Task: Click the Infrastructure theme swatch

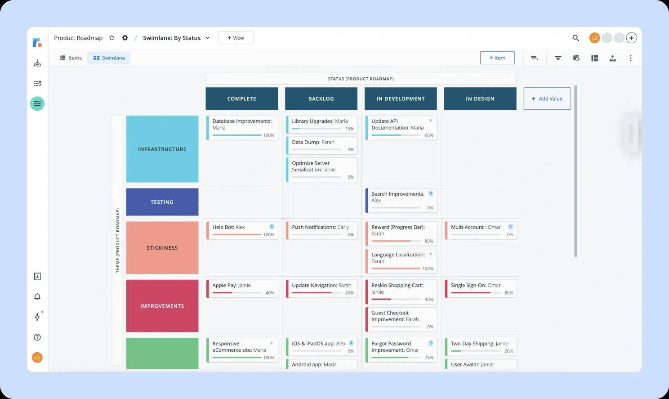Action: (x=162, y=149)
